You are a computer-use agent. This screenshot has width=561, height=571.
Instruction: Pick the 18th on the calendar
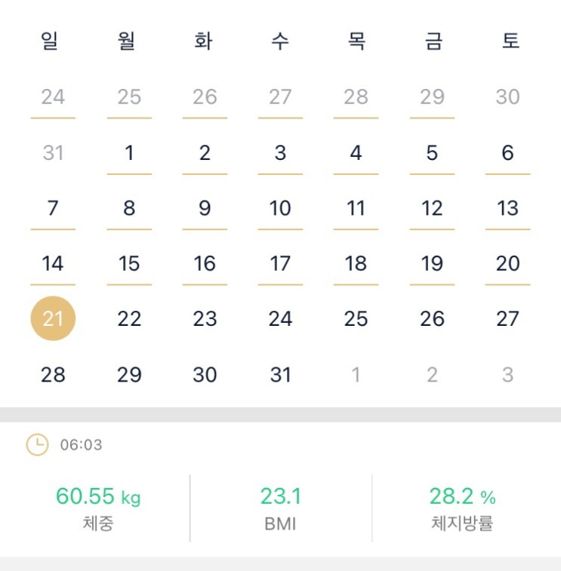tap(356, 263)
